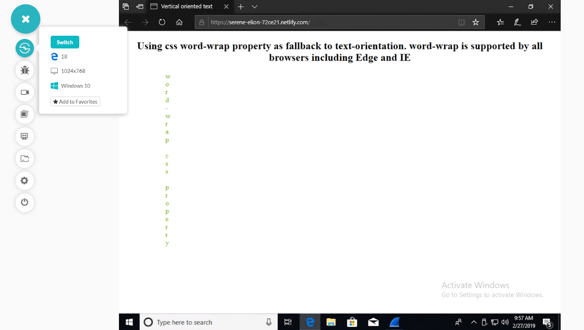Viewport: 584px width, 330px height.
Task: Open Edge's More actions menu
Action: [552, 22]
